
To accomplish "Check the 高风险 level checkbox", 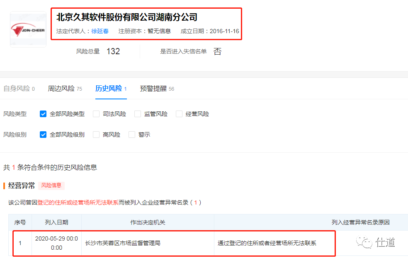I will 96,135.
